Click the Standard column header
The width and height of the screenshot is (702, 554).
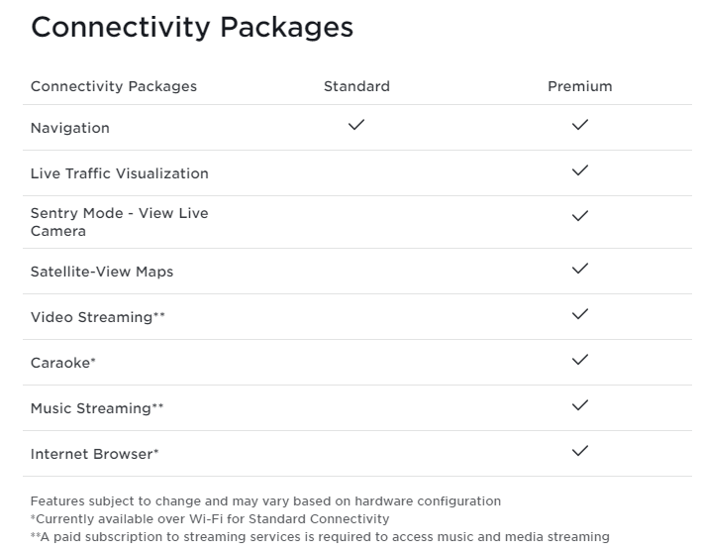(x=356, y=86)
